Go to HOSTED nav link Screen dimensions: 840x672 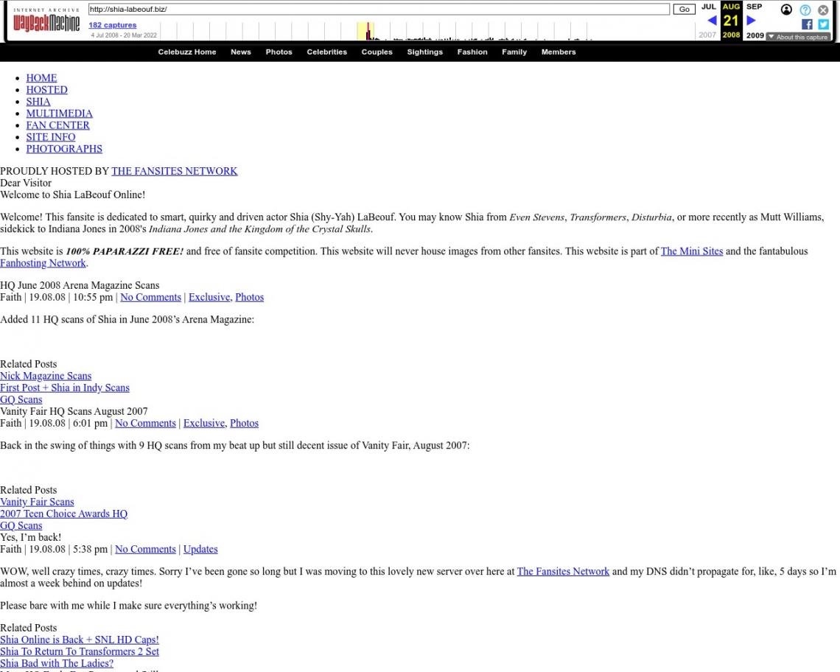tap(46, 90)
